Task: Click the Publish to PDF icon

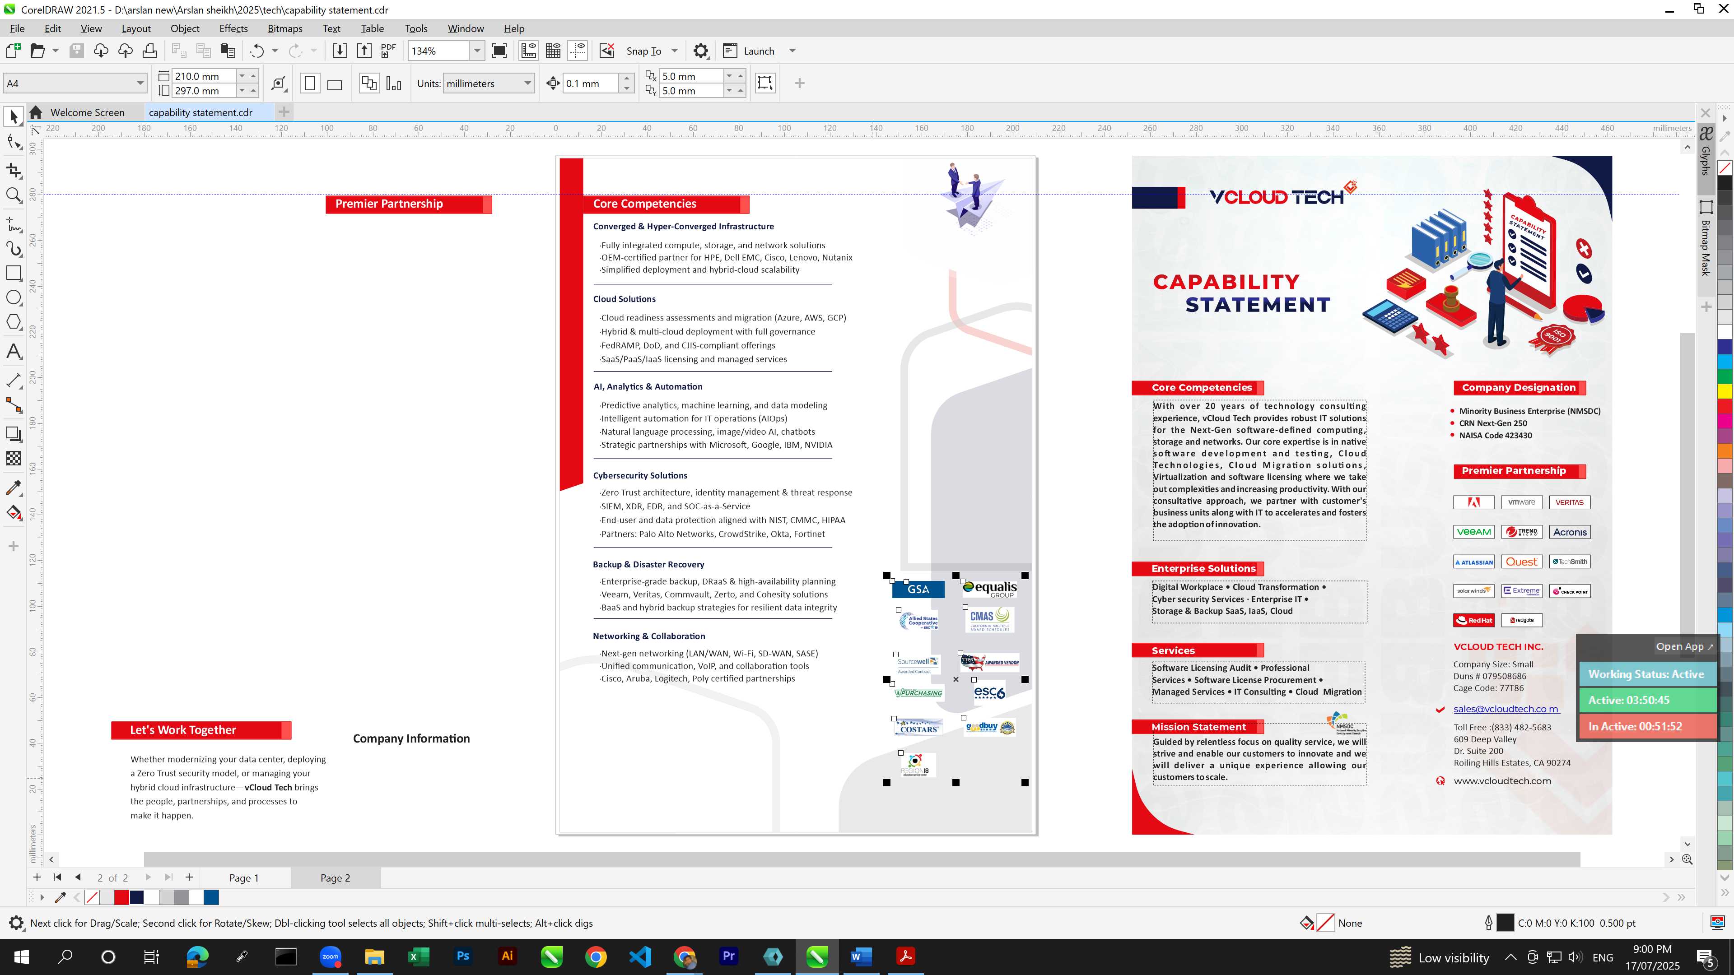Action: click(x=388, y=51)
